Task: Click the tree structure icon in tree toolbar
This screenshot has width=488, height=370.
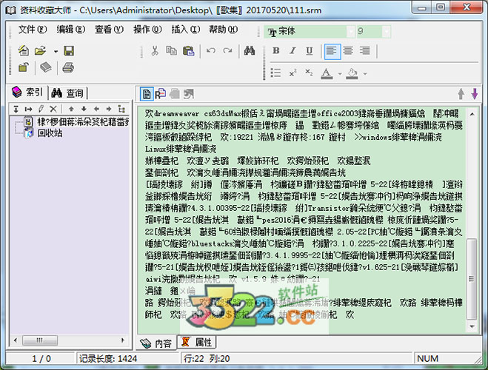Action: [121, 109]
